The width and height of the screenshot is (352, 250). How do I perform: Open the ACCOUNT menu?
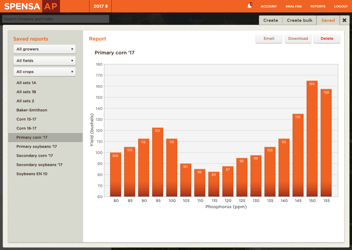coord(269,6)
